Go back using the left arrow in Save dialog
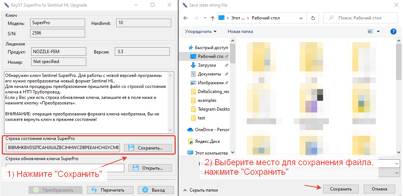 pos(186,18)
